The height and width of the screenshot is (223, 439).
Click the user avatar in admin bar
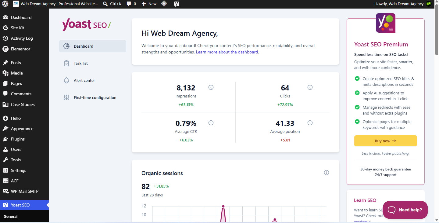coord(429,4)
